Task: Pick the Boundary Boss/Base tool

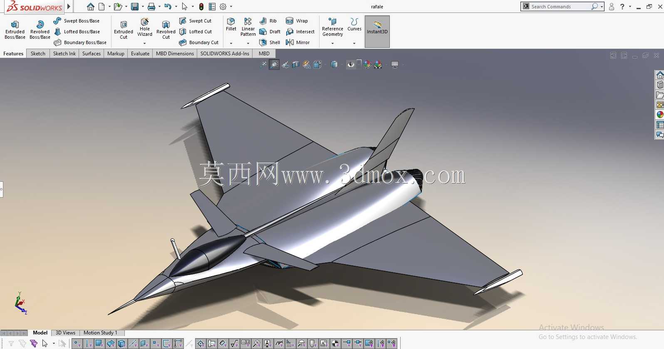Action: coord(80,42)
